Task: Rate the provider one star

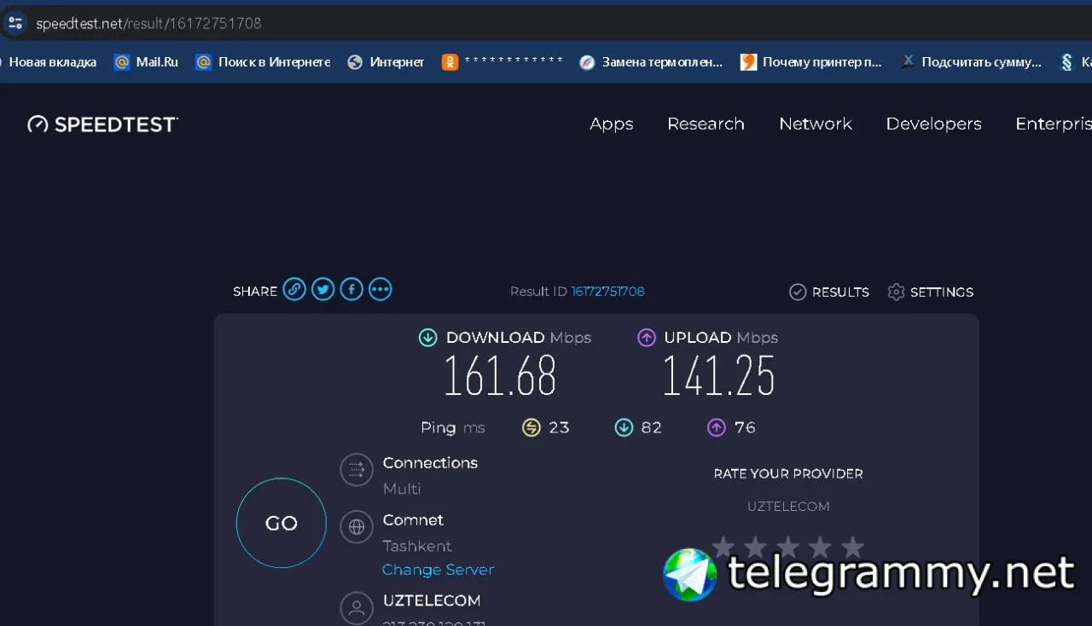Action: click(723, 547)
